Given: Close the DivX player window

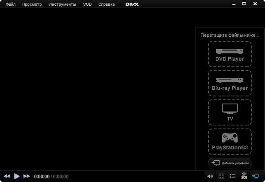Looking at the screenshot, I should (255, 4).
